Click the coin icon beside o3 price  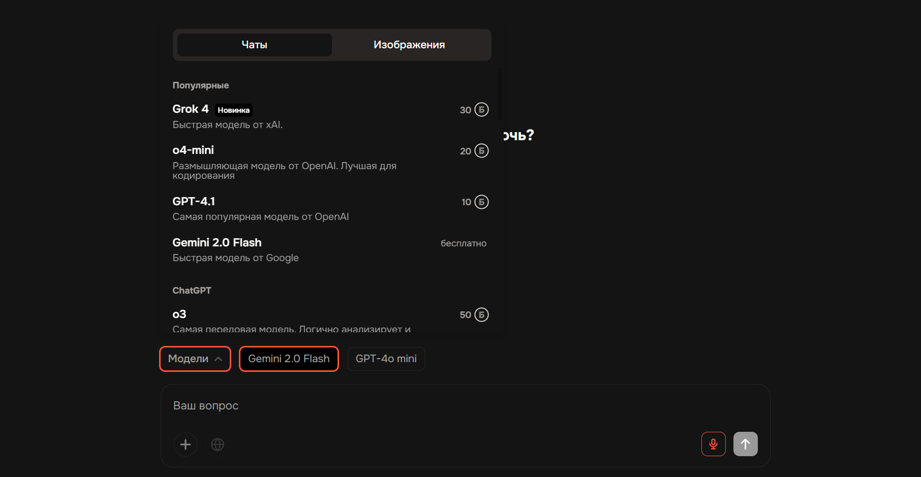(x=481, y=315)
